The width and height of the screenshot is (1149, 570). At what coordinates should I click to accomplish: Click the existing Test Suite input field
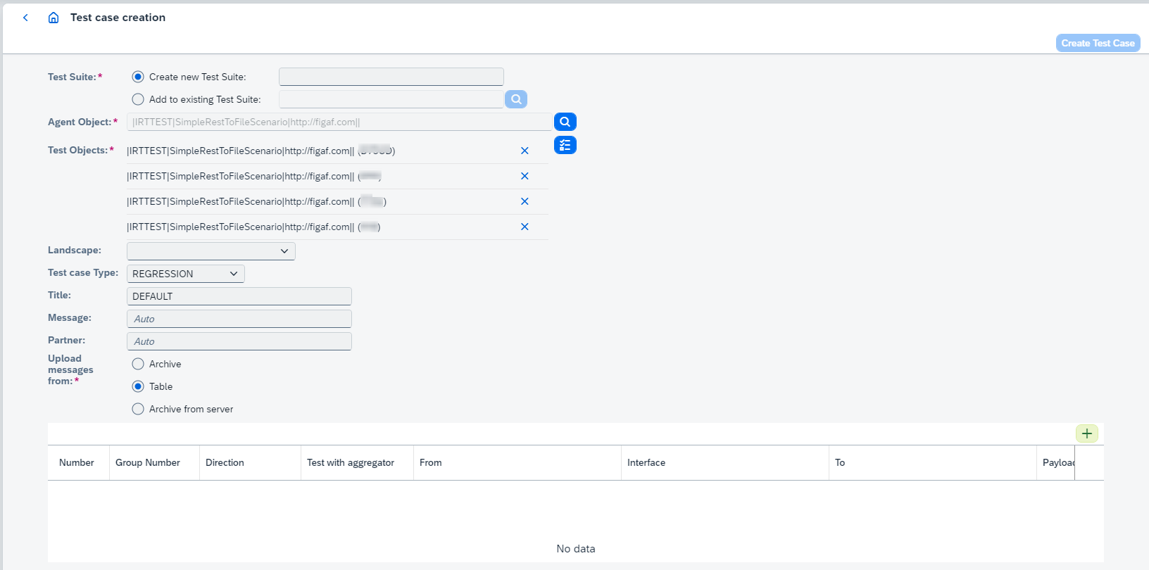[x=391, y=99]
